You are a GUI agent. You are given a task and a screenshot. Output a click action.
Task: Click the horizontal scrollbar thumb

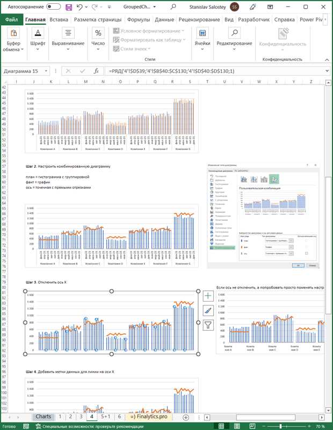266,418
